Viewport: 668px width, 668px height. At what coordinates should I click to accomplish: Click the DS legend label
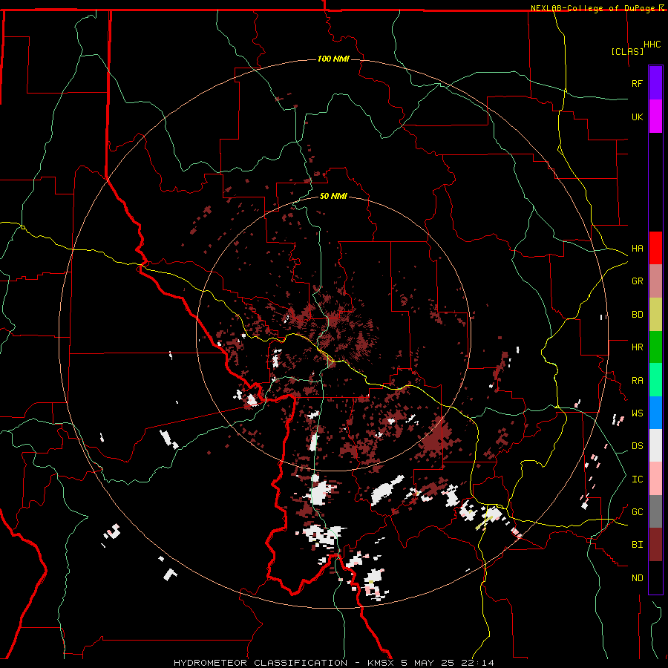pyautogui.click(x=637, y=446)
